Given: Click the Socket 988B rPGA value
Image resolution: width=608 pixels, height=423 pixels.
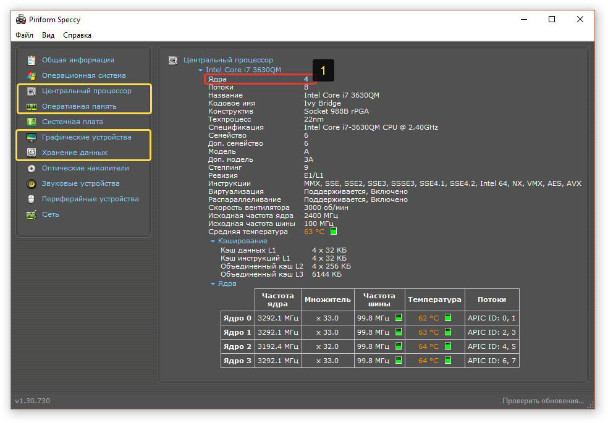Looking at the screenshot, I should click(x=336, y=112).
